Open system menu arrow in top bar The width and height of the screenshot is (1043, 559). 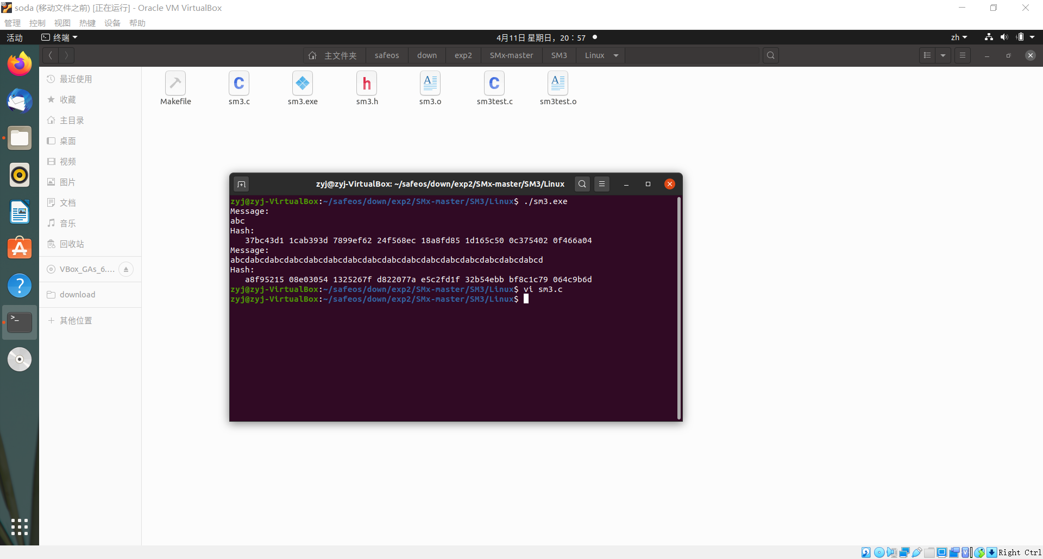[1032, 37]
